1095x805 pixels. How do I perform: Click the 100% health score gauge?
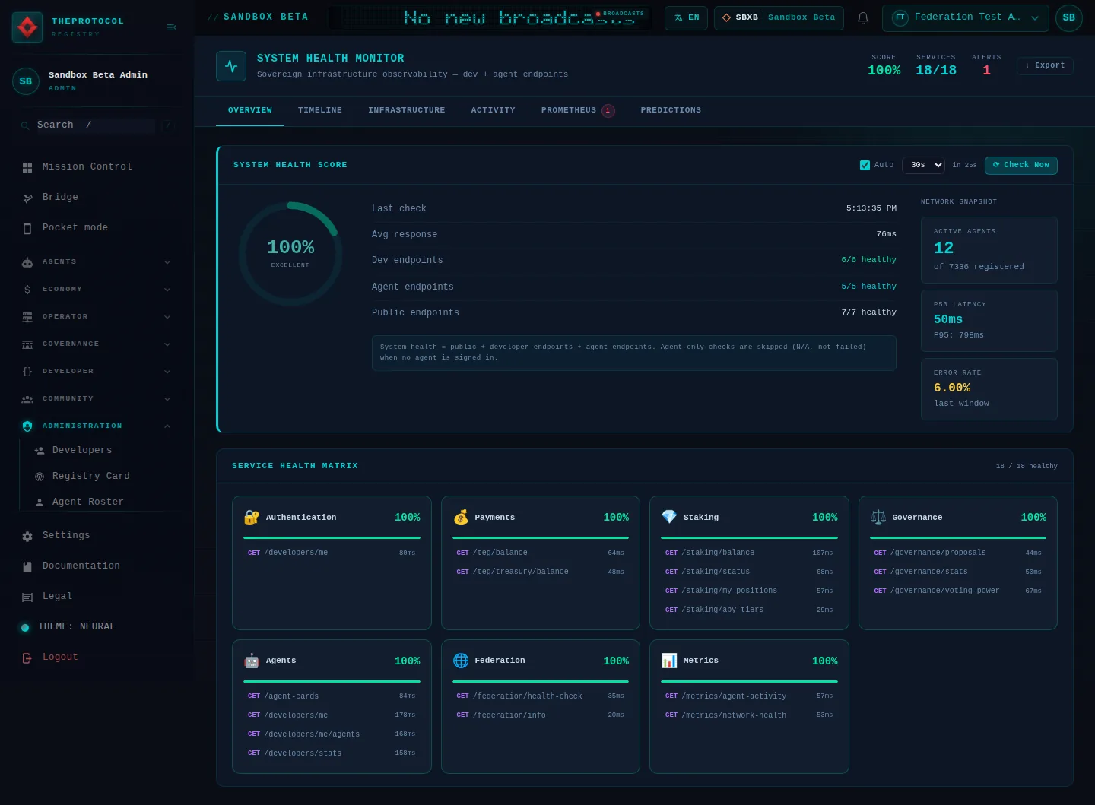[290, 254]
